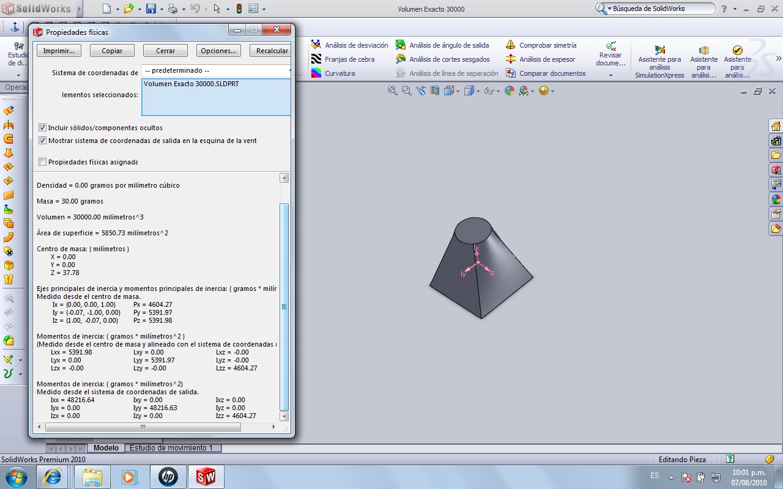
Task: Open Windows Start button
Action: 15,477
